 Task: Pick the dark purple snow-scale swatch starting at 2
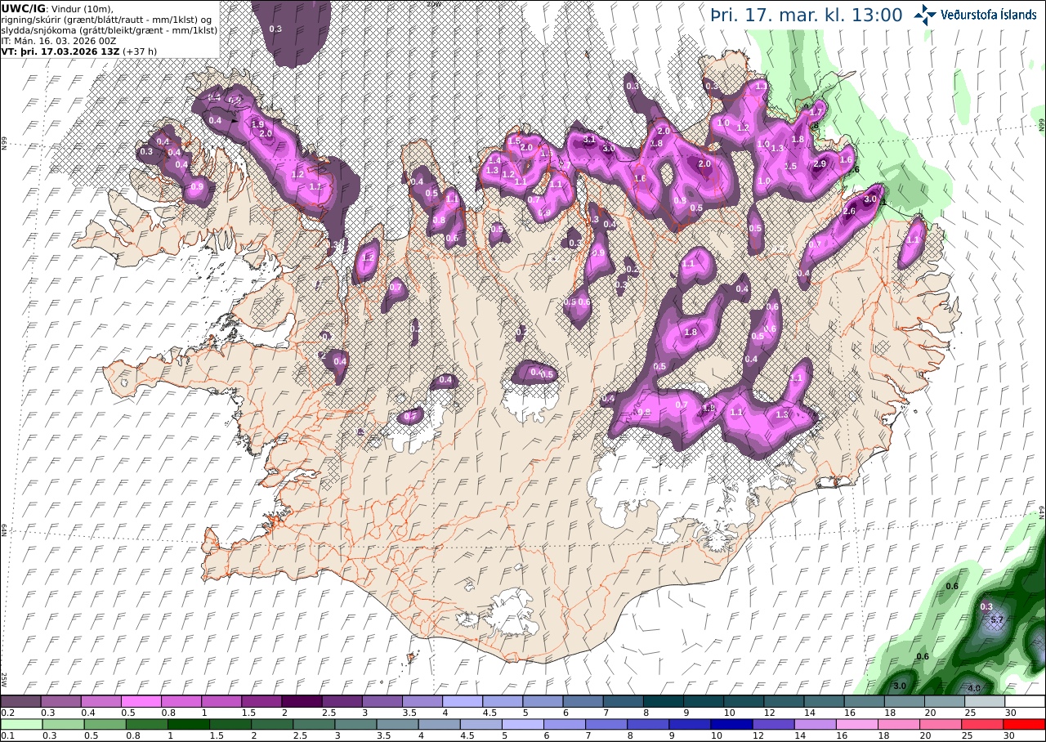pos(302,701)
